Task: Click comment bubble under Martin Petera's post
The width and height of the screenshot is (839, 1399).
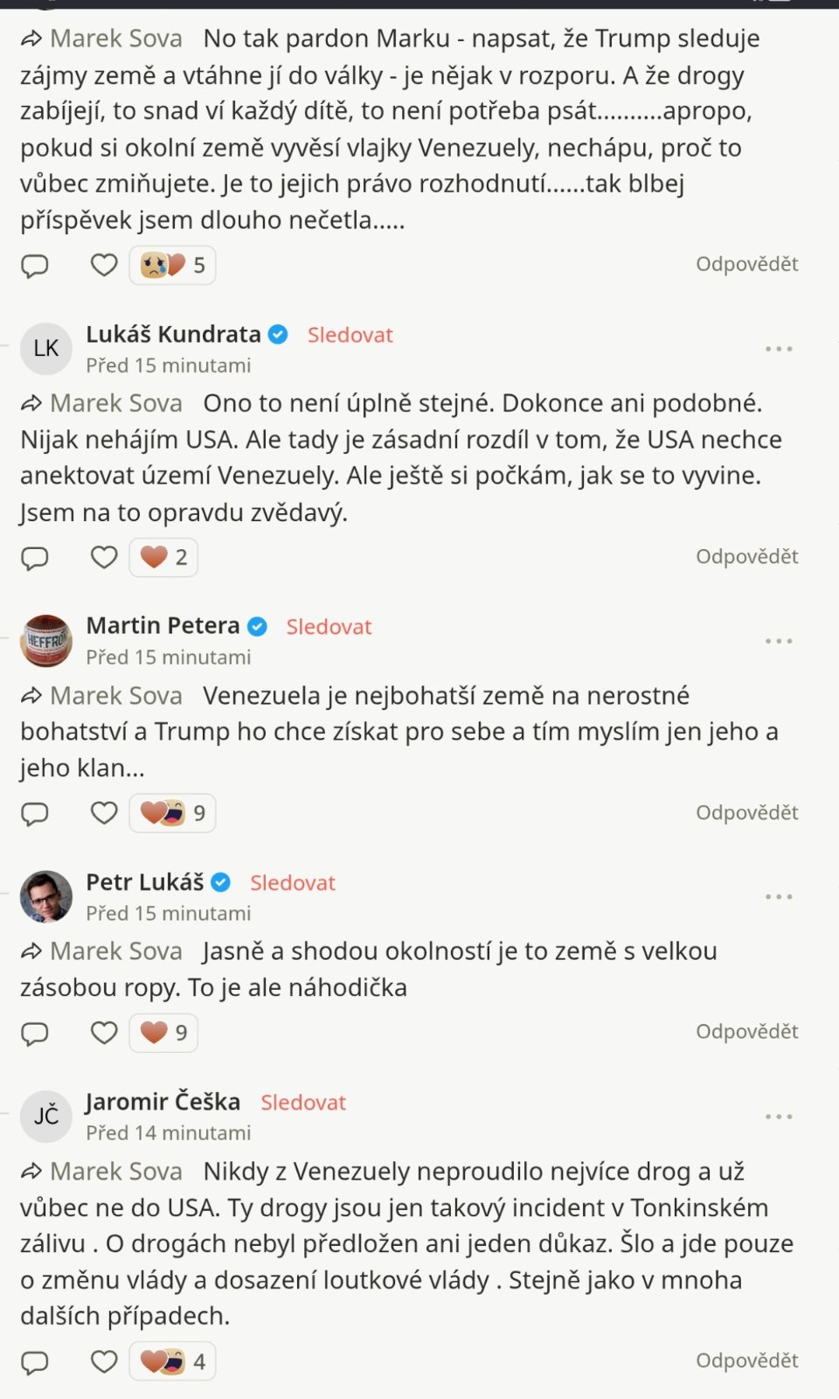Action: click(35, 814)
